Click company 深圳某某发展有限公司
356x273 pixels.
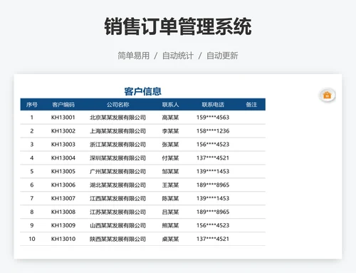(117, 158)
